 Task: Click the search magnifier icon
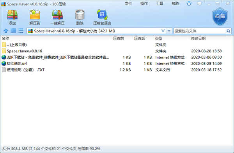pos(228,31)
